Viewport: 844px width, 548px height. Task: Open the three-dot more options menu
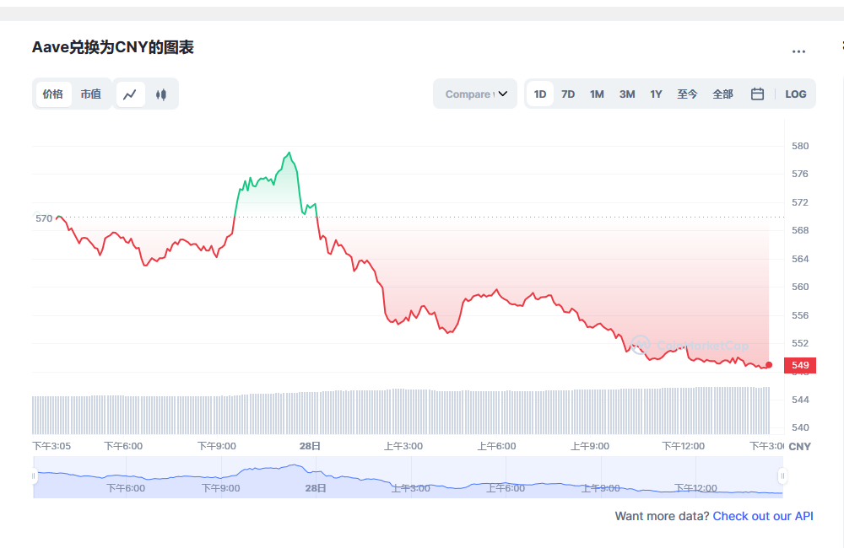[798, 51]
